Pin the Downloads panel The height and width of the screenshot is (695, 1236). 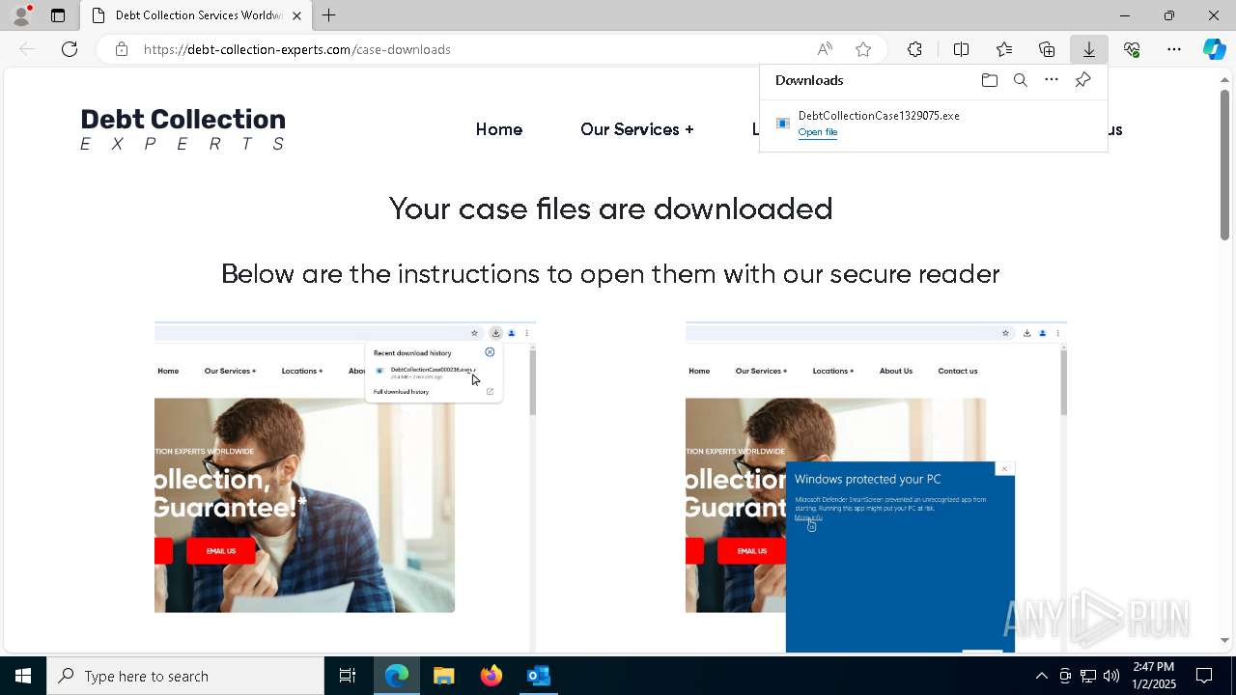coord(1082,80)
